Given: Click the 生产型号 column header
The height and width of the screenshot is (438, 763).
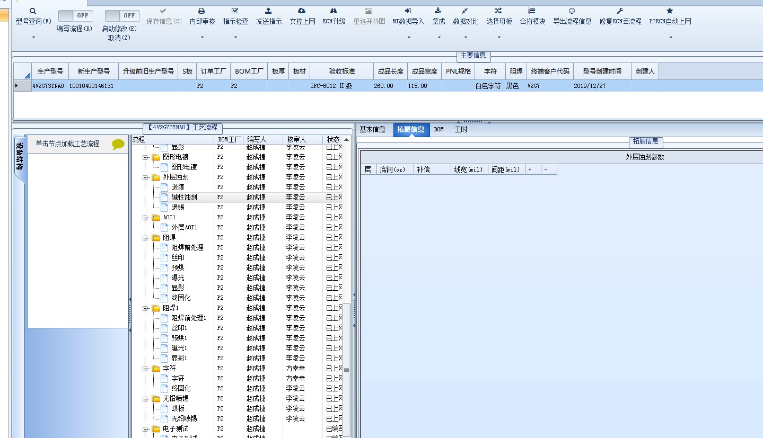Looking at the screenshot, I should click(50, 71).
